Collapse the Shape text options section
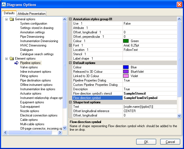Screen dimensions: 184x149 point(70,102)
